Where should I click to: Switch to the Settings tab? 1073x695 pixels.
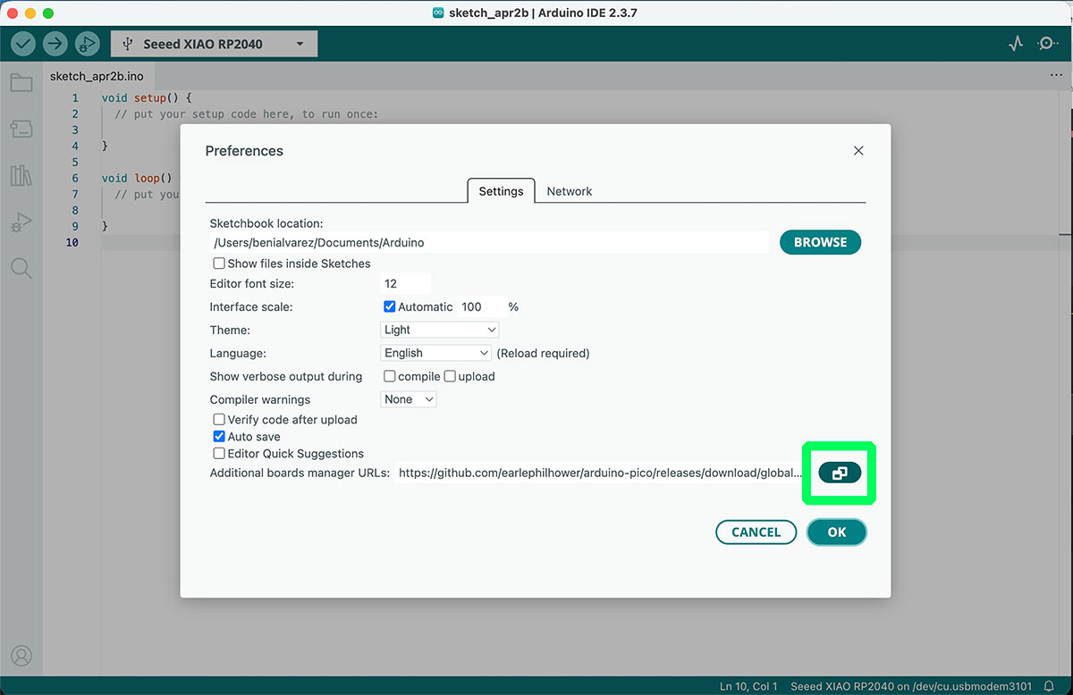coord(501,191)
